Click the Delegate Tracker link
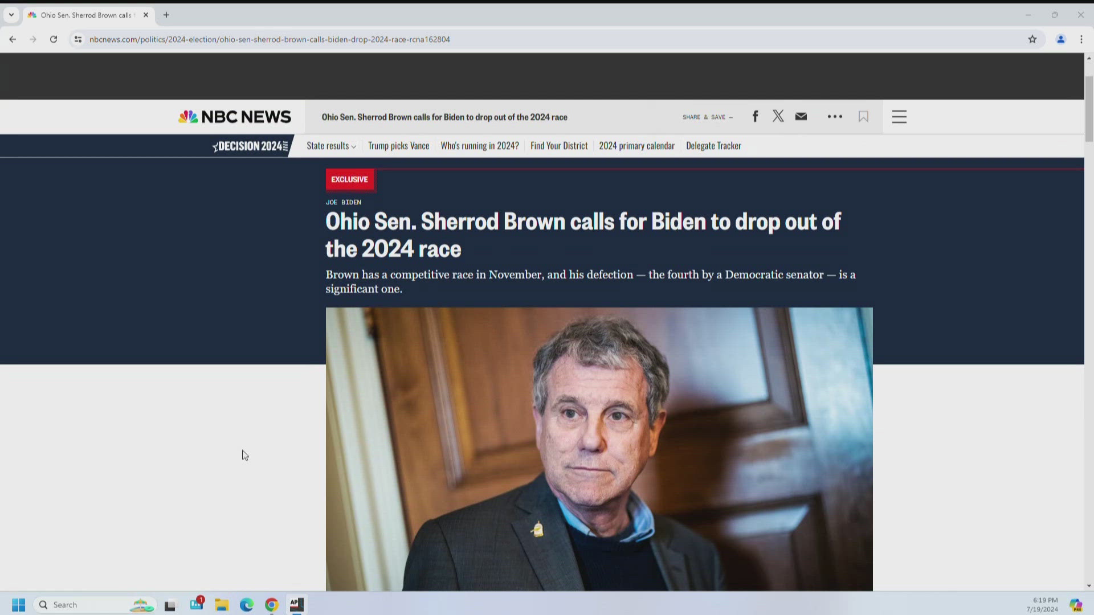 coord(713,146)
